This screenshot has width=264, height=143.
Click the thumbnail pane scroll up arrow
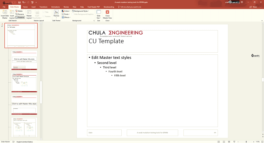(x=41, y=23)
